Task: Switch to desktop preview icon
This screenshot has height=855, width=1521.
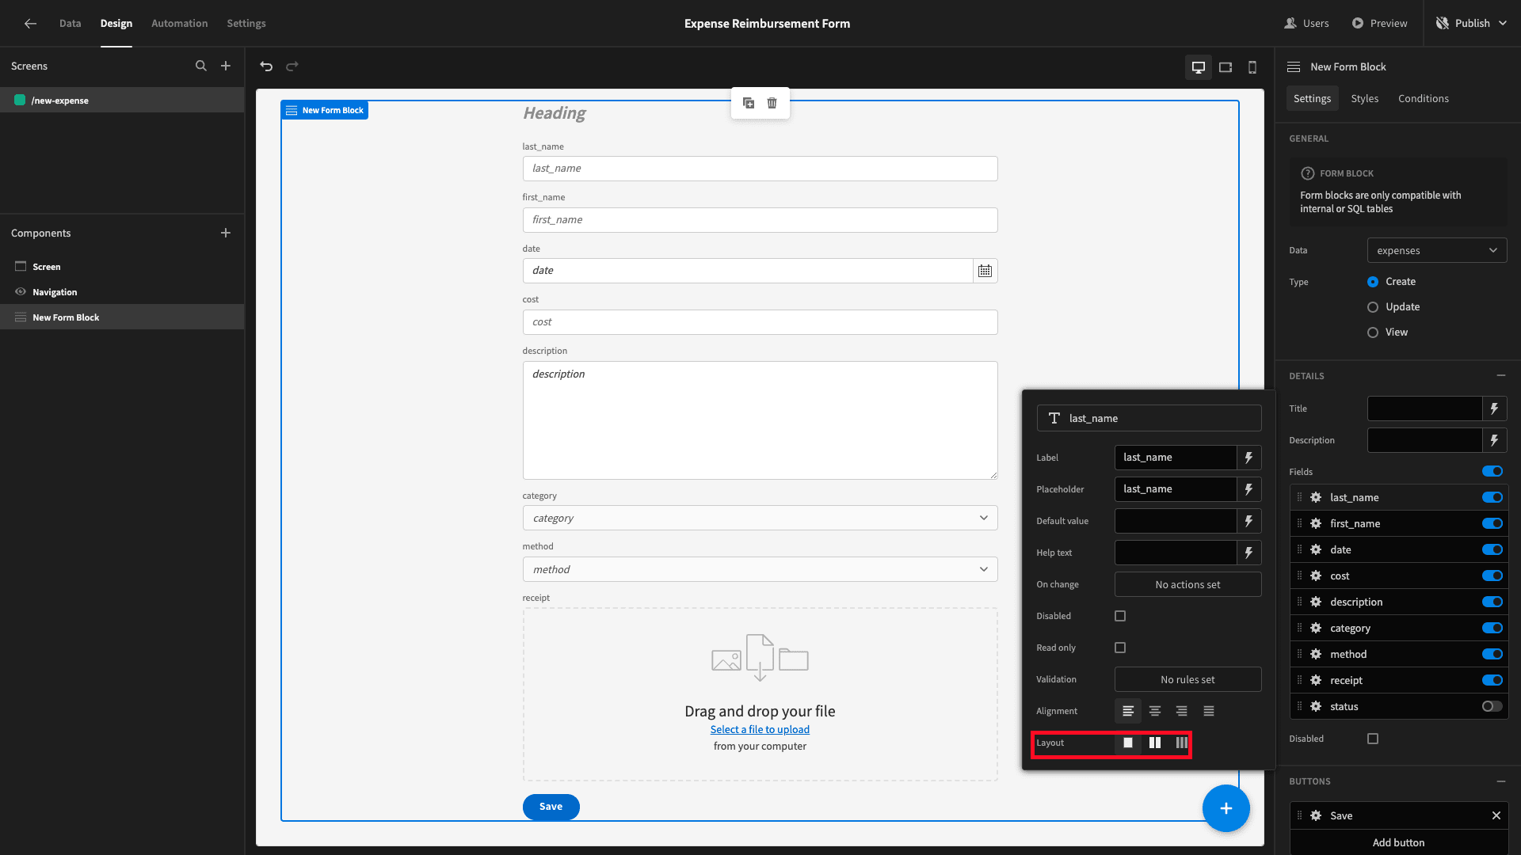Action: 1199,67
